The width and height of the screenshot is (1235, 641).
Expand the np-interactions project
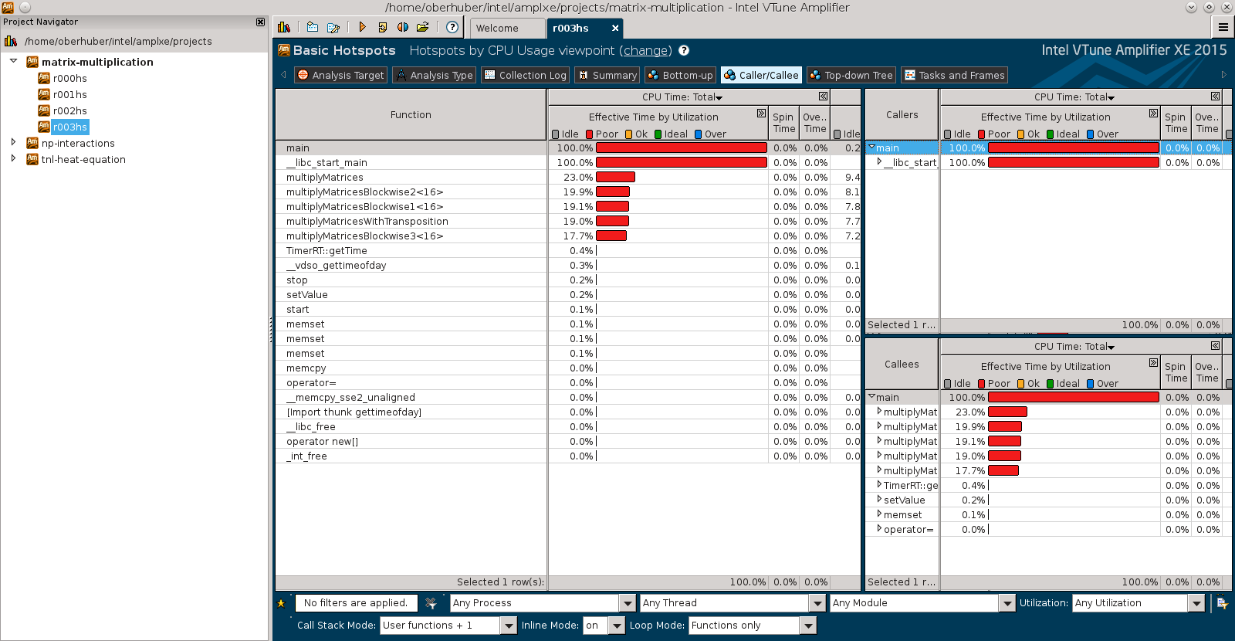tap(13, 142)
